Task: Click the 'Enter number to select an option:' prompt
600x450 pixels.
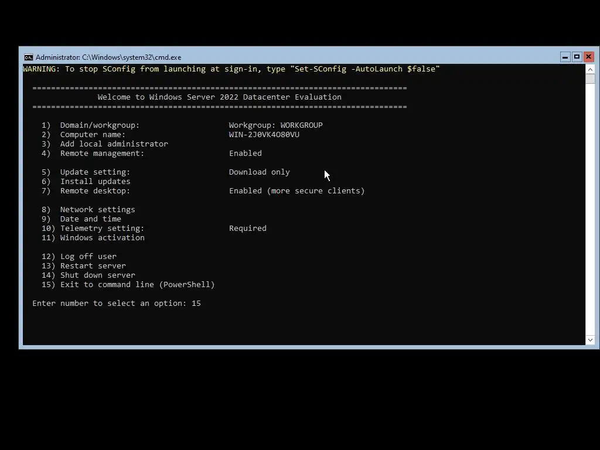Action: click(x=110, y=304)
